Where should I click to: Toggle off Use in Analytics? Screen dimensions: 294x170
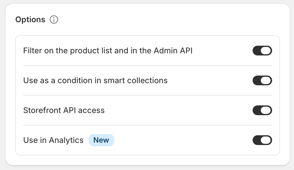(x=262, y=140)
